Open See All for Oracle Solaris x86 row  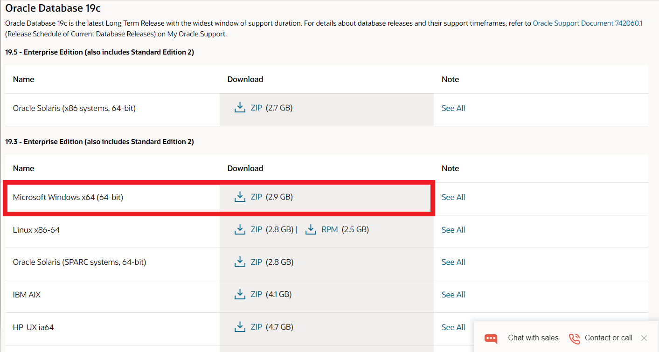(x=453, y=108)
